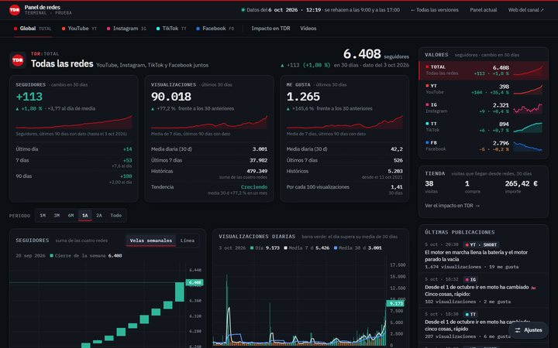Select the 2A period
The width and height of the screenshot is (558, 348).
tap(99, 215)
